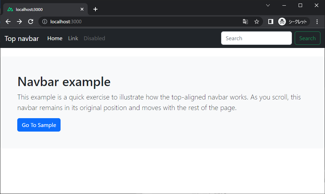The image size is (325, 194).
Task: Open the Link navbar item
Action: [73, 38]
